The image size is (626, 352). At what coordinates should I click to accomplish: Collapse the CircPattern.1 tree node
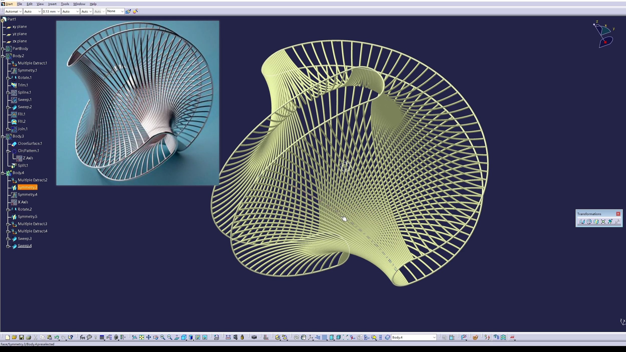tap(8, 151)
